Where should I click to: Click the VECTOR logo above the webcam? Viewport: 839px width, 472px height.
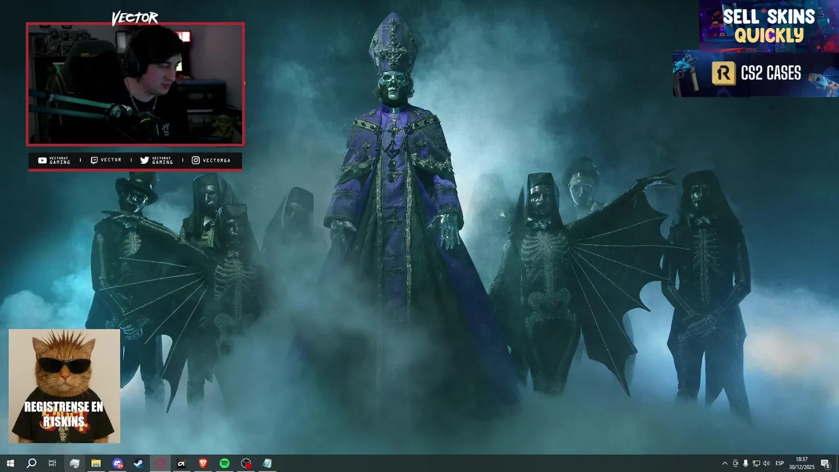pyautogui.click(x=134, y=18)
